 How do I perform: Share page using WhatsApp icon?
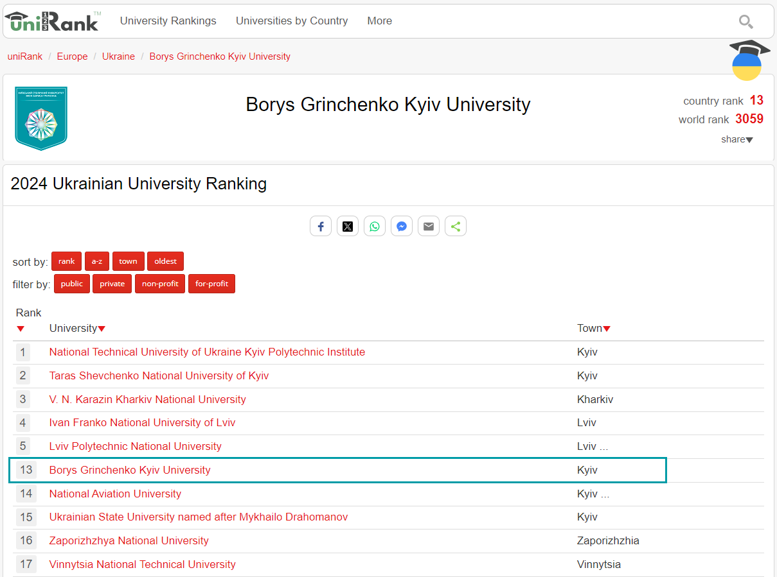pyautogui.click(x=375, y=227)
